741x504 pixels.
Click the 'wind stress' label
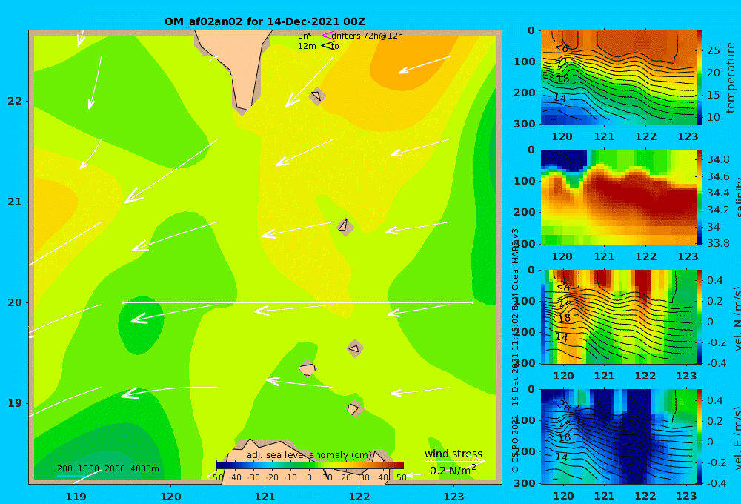click(453, 454)
